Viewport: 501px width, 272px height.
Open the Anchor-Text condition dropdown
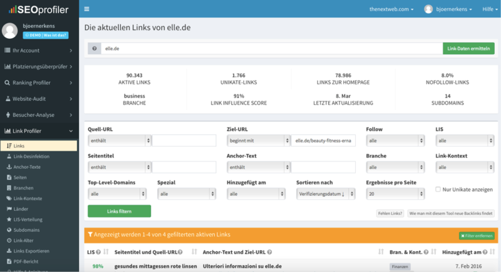[x=258, y=167]
